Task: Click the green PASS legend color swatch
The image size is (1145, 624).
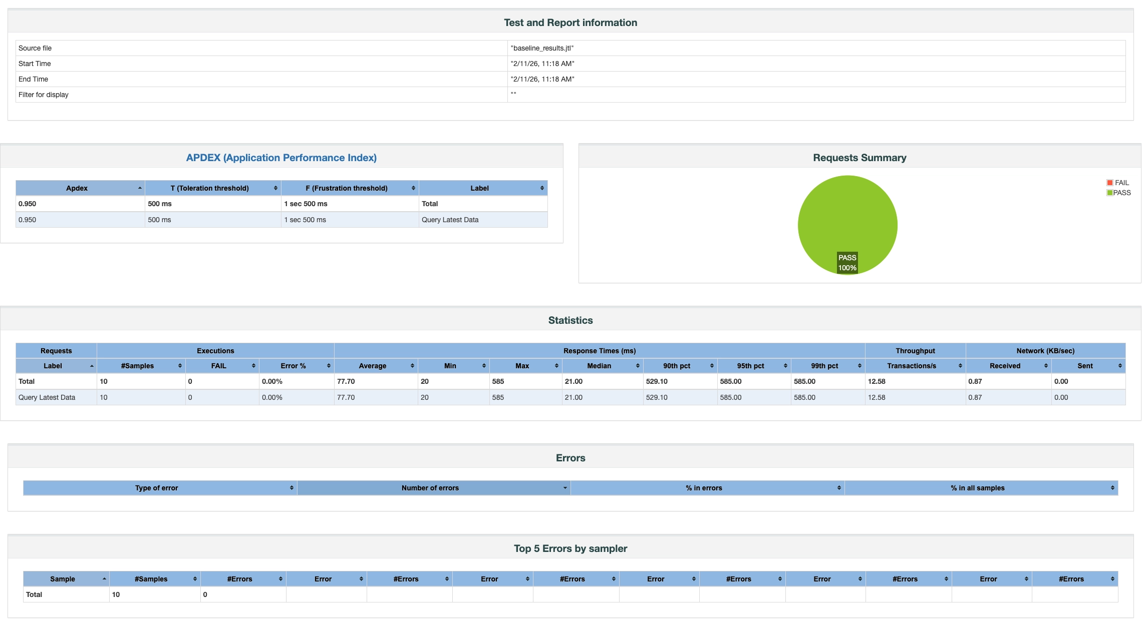Action: 1109,192
